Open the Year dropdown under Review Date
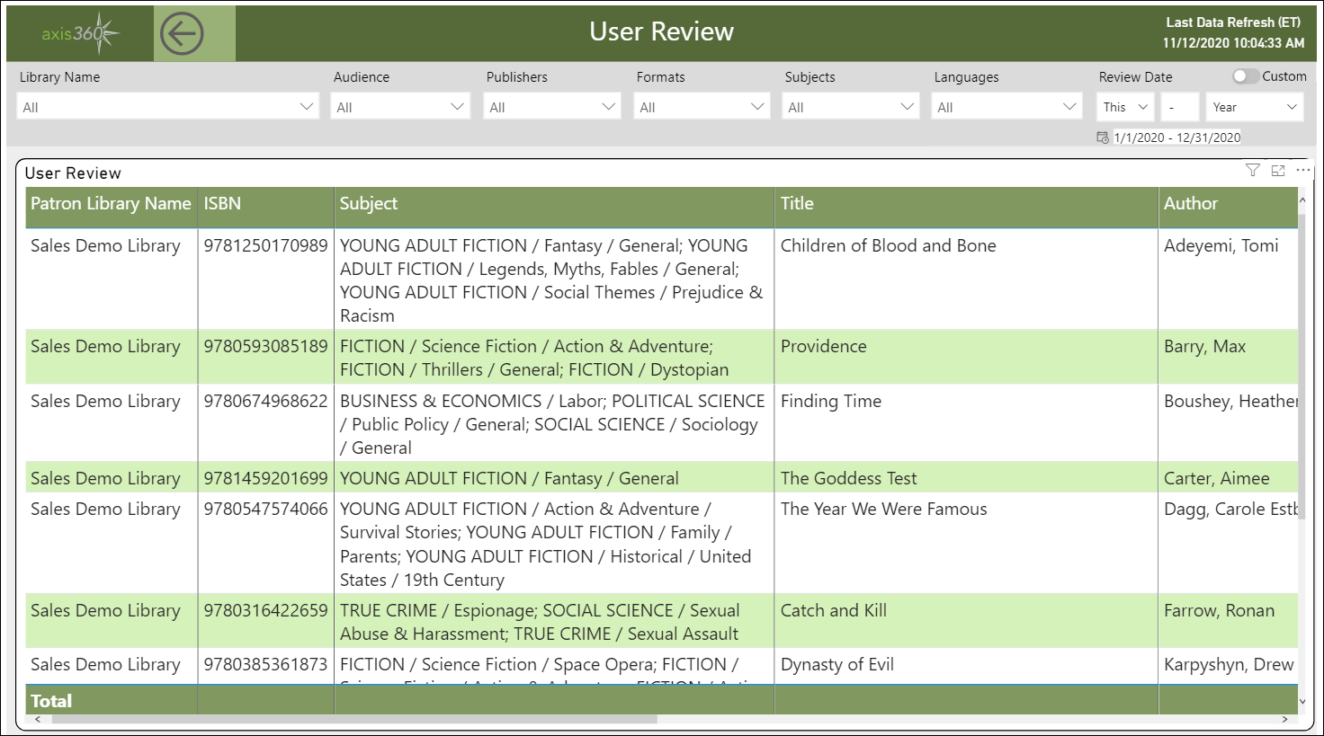This screenshot has height=736, width=1324. (x=1254, y=106)
